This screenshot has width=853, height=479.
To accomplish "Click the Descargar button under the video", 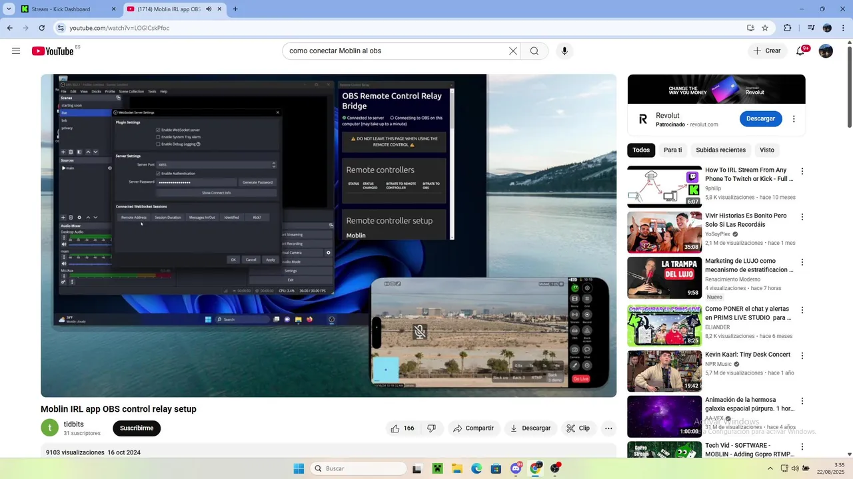I will (530, 428).
